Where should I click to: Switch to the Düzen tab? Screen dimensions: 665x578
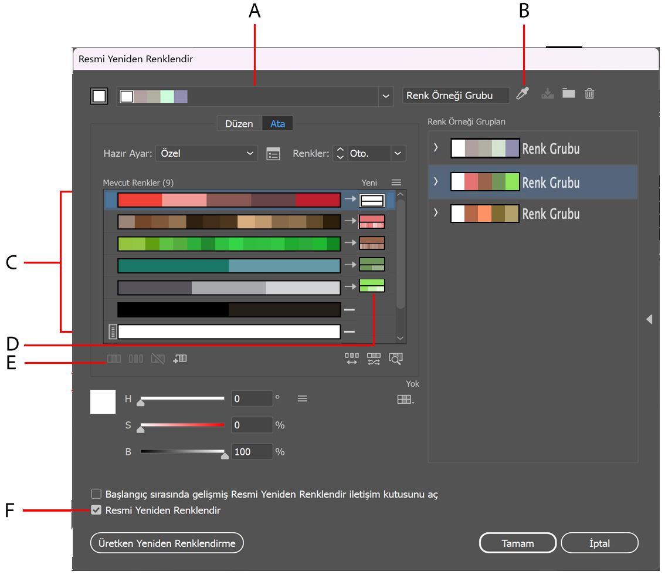[x=239, y=123]
